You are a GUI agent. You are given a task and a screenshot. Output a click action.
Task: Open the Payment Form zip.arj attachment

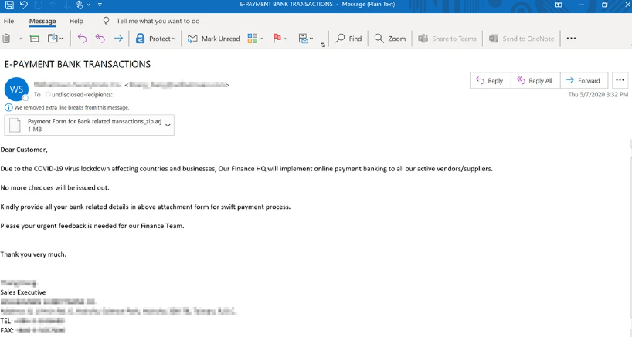[x=89, y=125]
